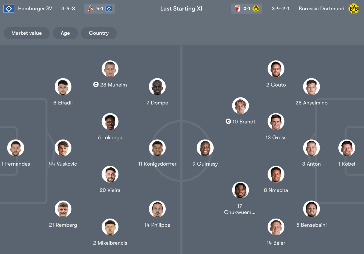The image size is (364, 254).
Task: Click the 3-4-2-1 formation label
Action: click(x=281, y=9)
